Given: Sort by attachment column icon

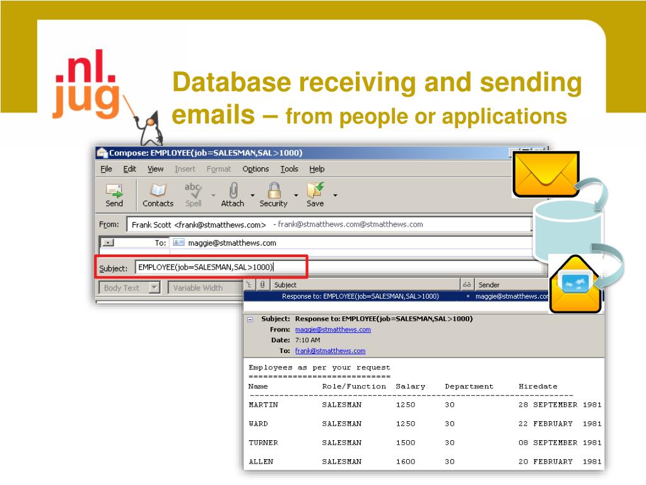Looking at the screenshot, I should click(262, 285).
